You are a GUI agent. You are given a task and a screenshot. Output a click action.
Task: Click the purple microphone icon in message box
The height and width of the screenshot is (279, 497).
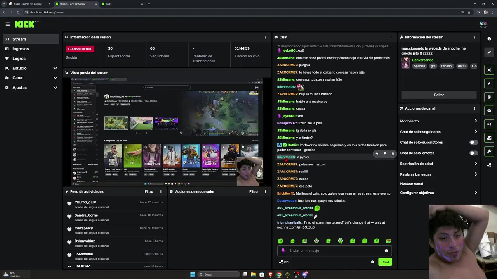tap(283, 251)
